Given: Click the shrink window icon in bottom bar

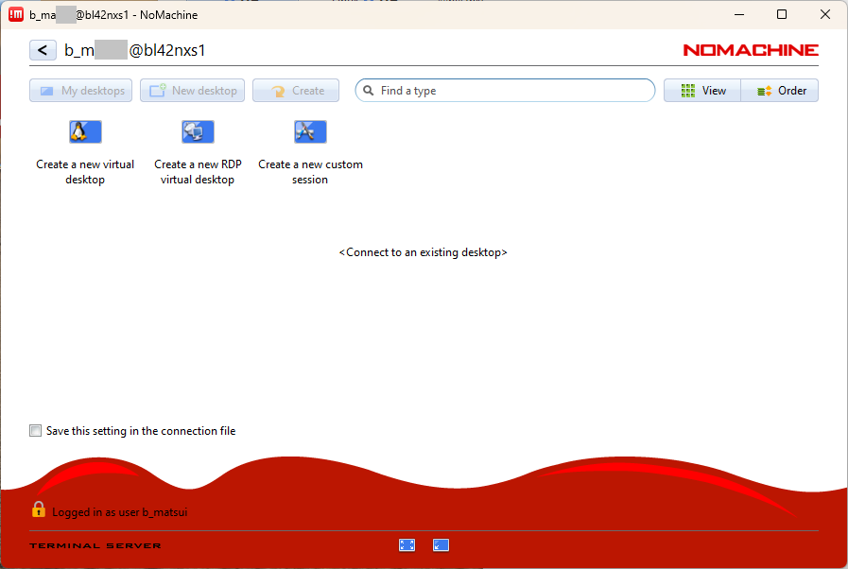Looking at the screenshot, I should pos(441,545).
